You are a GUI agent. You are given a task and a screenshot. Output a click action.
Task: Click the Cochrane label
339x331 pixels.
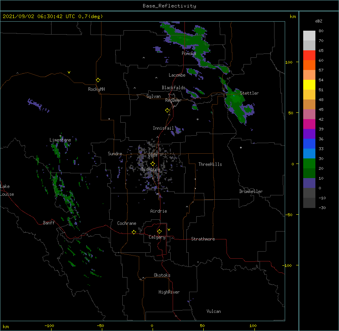click(127, 223)
